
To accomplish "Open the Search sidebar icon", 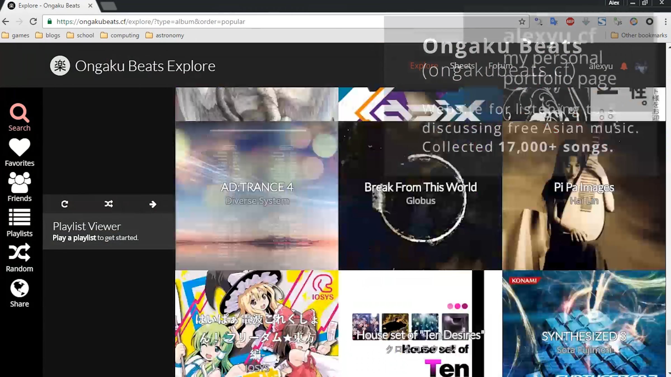I will 19,113.
